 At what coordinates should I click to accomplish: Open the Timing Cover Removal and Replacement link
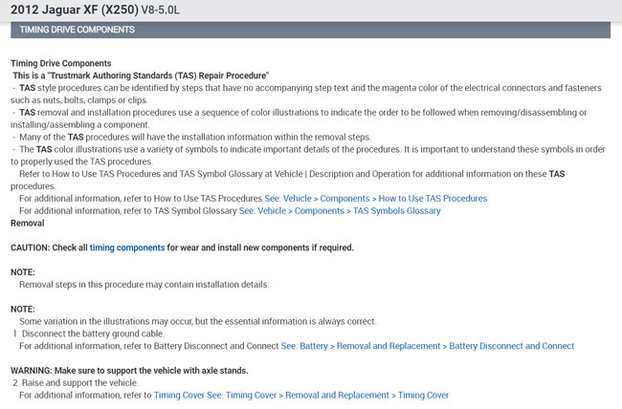(301, 395)
